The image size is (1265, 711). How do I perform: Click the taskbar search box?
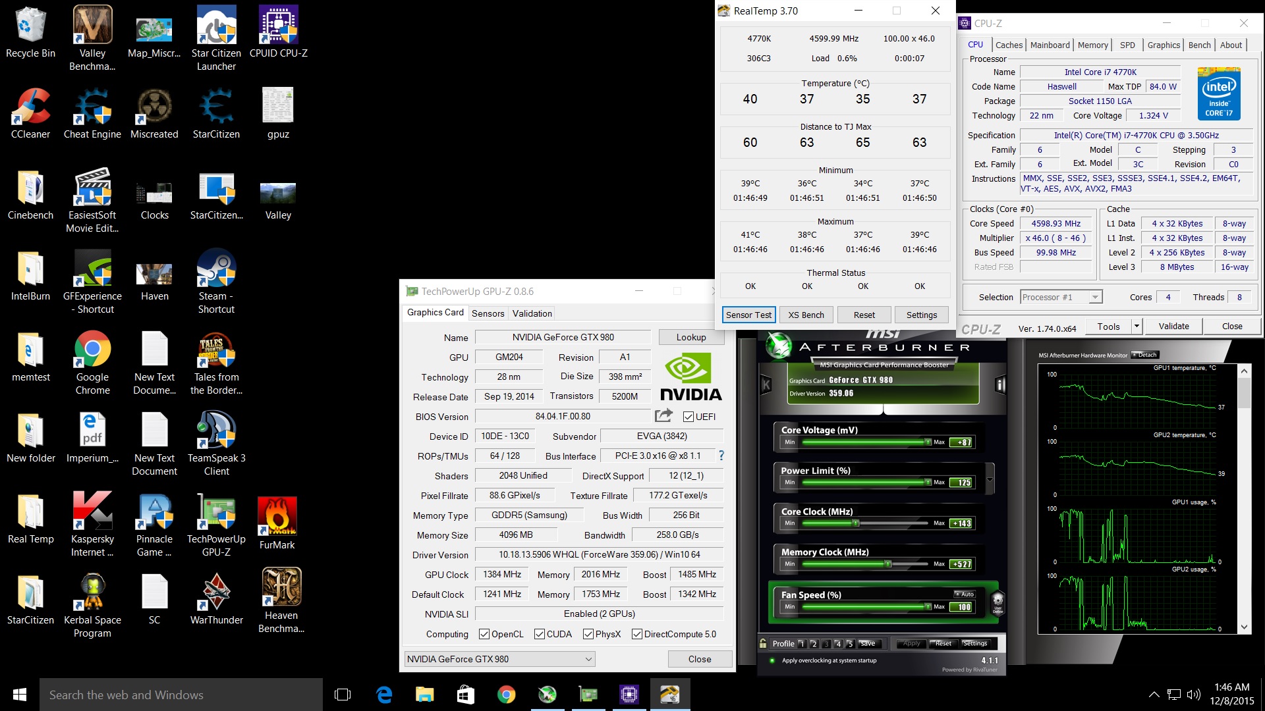181,695
